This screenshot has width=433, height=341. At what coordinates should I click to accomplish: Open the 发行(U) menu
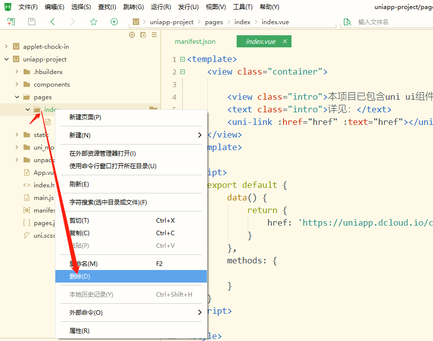(x=188, y=7)
